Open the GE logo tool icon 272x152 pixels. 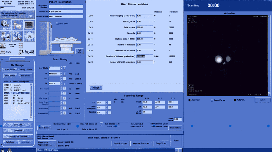coord(29,36)
